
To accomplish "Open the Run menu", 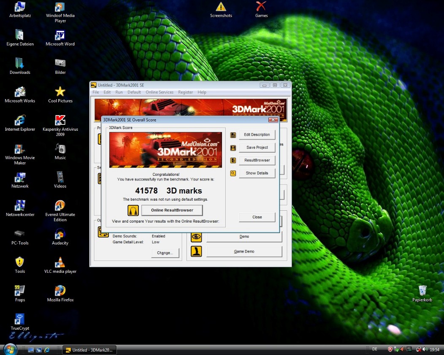I will coord(119,92).
